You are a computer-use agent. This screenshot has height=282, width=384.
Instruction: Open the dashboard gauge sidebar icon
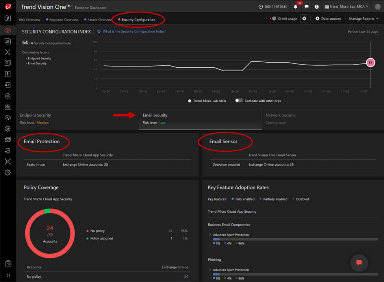pos(8,31)
